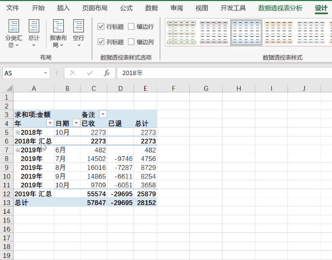
Task: Switch to the 数据透视表分析 tab
Action: 280,8
